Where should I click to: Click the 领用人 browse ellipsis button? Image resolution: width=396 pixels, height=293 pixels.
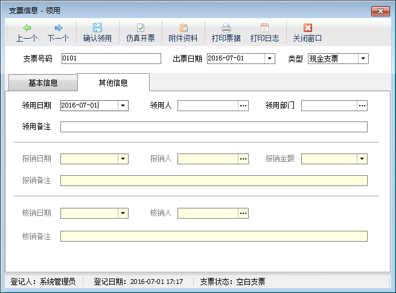pyautogui.click(x=243, y=106)
